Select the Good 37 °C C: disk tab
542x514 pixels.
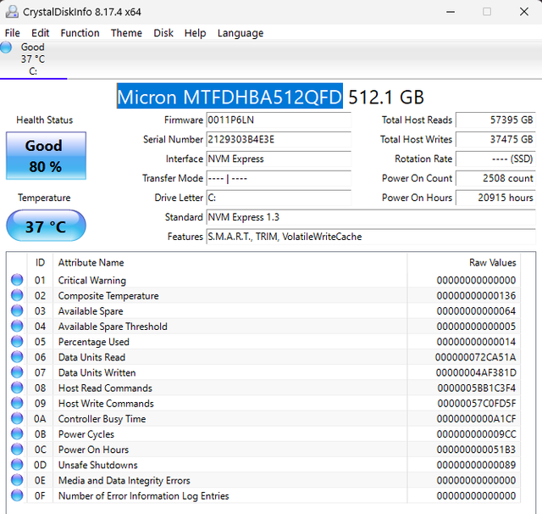coord(33,59)
